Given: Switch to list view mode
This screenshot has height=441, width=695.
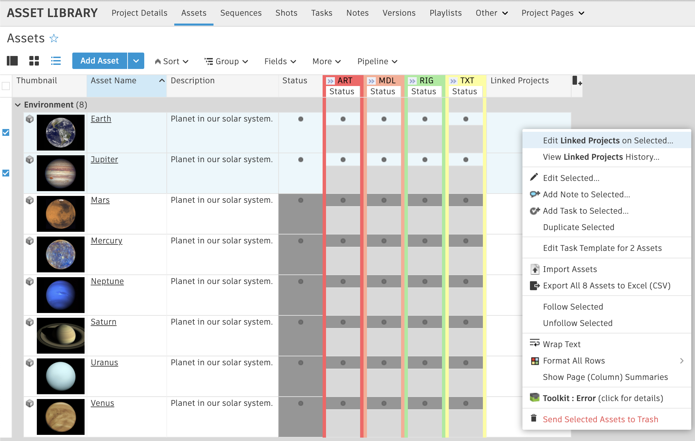Looking at the screenshot, I should coord(56,61).
